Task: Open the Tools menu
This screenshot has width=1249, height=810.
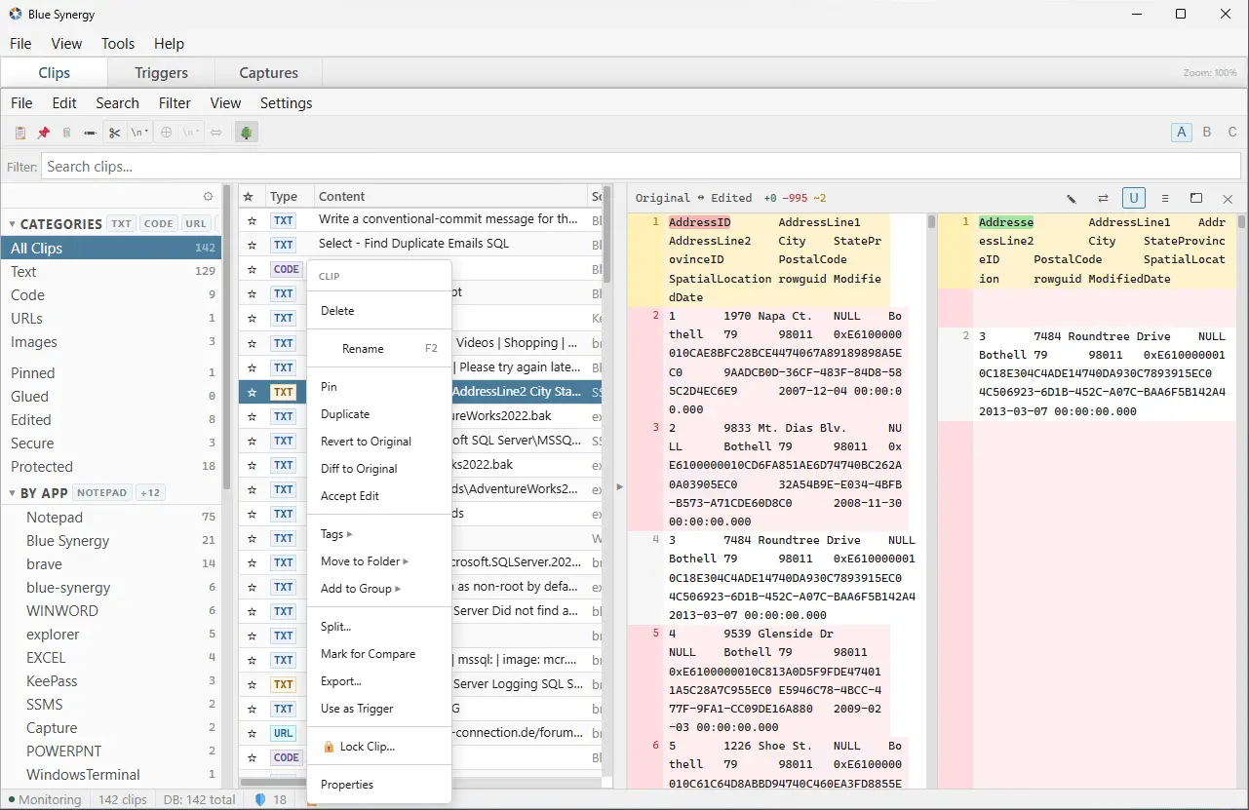Action: point(118,44)
